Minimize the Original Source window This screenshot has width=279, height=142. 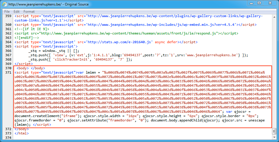click(251, 3)
